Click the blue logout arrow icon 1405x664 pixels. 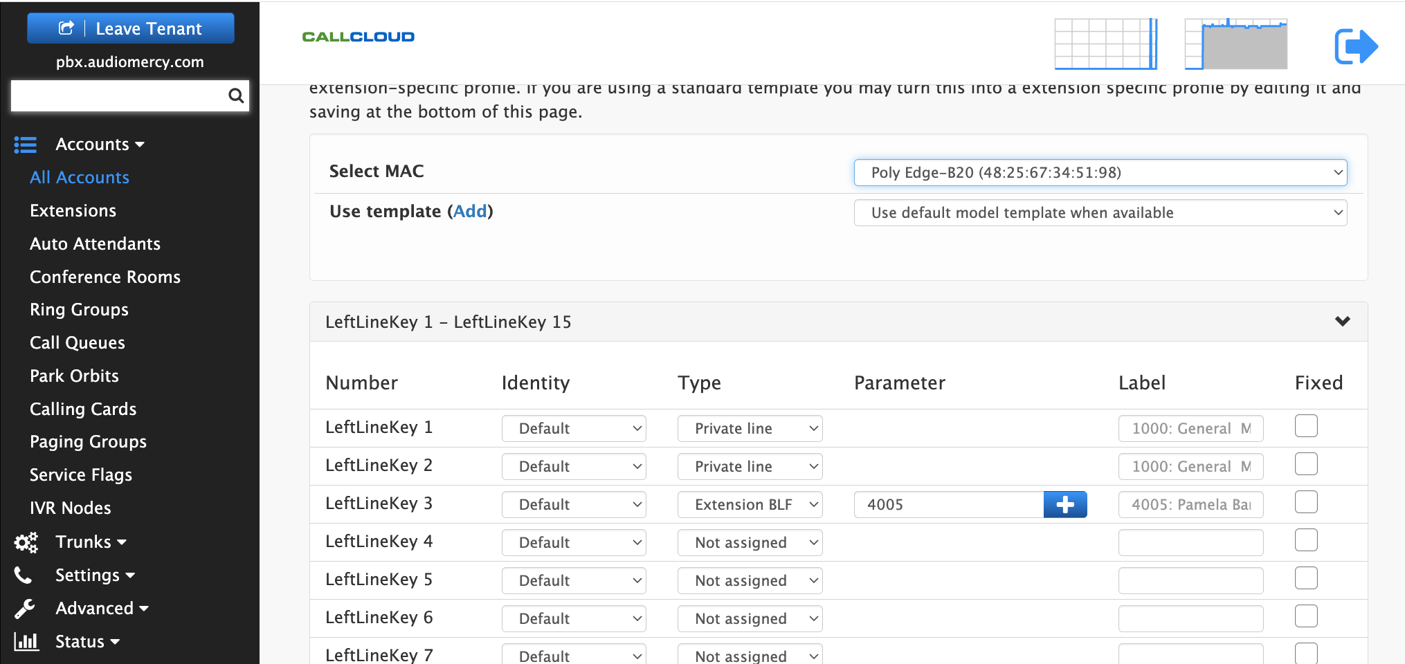pyautogui.click(x=1356, y=46)
